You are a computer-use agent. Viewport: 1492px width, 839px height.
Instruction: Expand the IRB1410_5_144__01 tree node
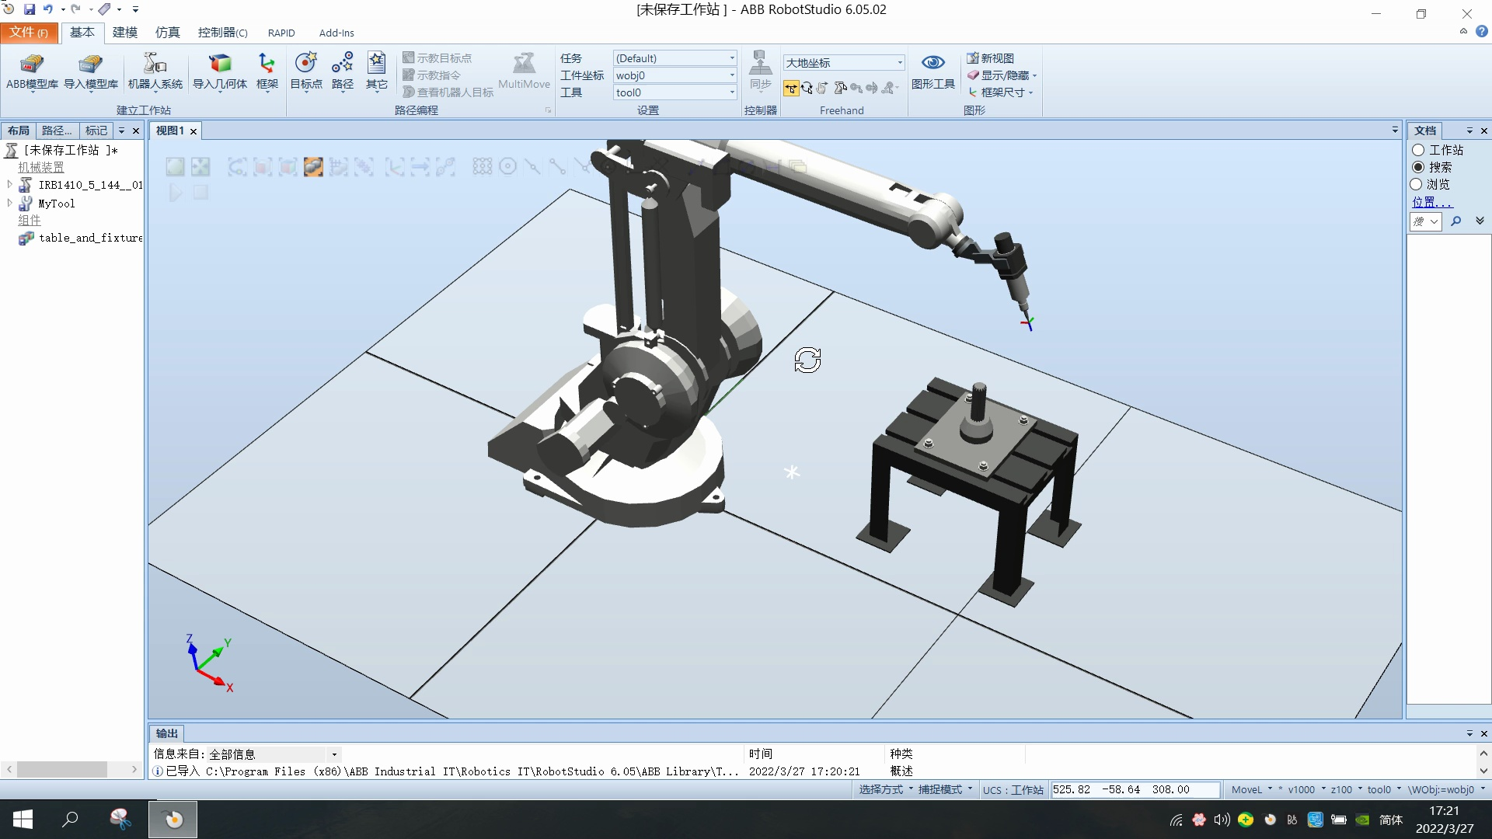click(9, 185)
